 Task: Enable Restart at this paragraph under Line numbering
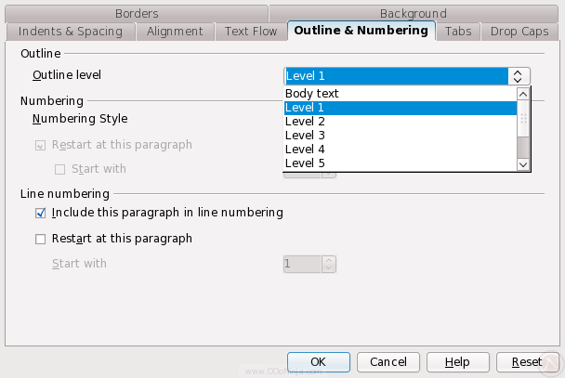coord(40,239)
